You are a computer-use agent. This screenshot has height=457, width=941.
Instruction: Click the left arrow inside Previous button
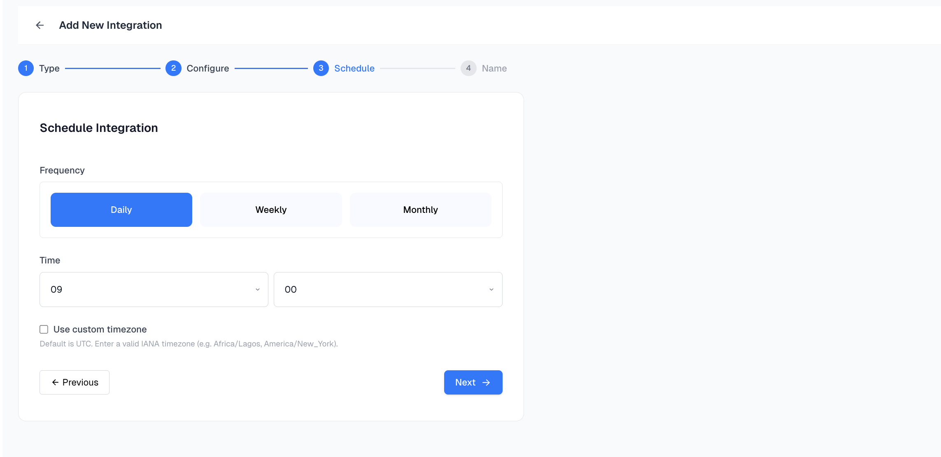point(55,382)
